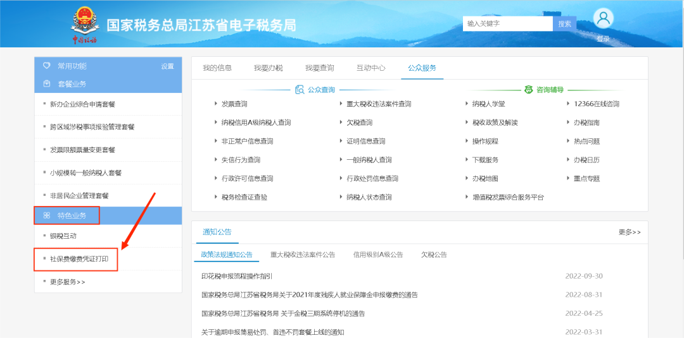Screen dimensions: 684x338
Task: Open 小规模转一般纳税人套餐
Action: 86,172
